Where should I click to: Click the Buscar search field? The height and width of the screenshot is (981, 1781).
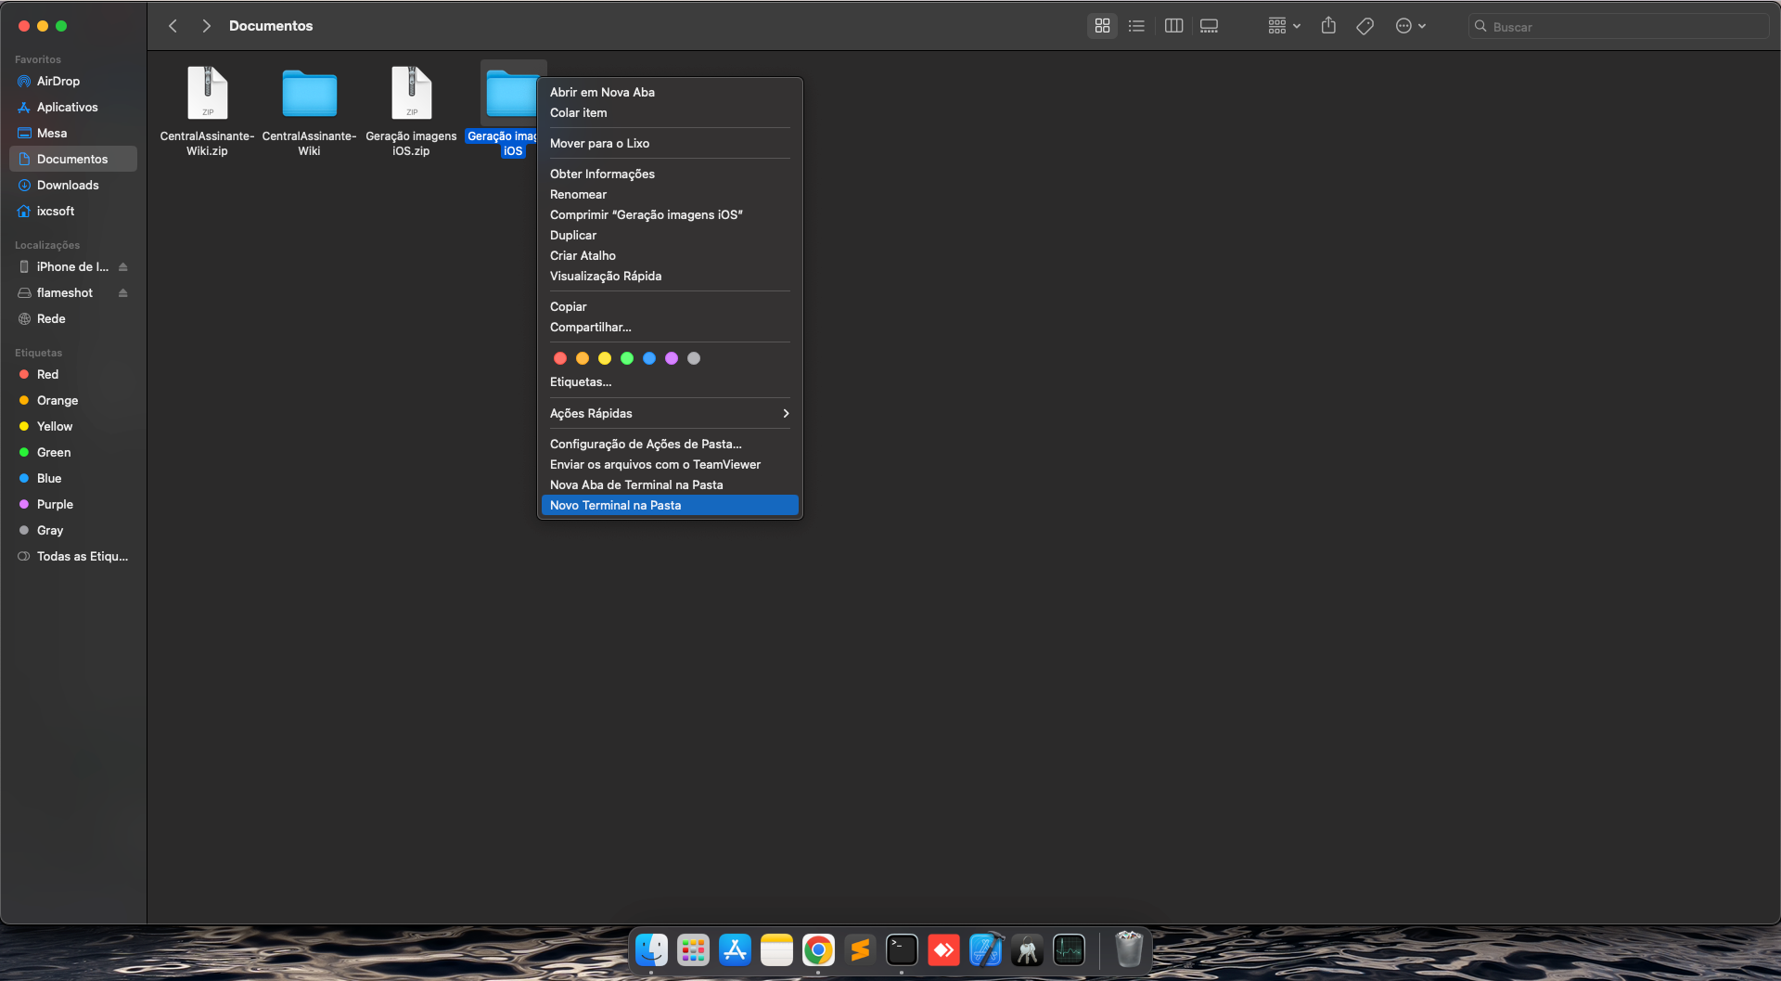coord(1618,27)
